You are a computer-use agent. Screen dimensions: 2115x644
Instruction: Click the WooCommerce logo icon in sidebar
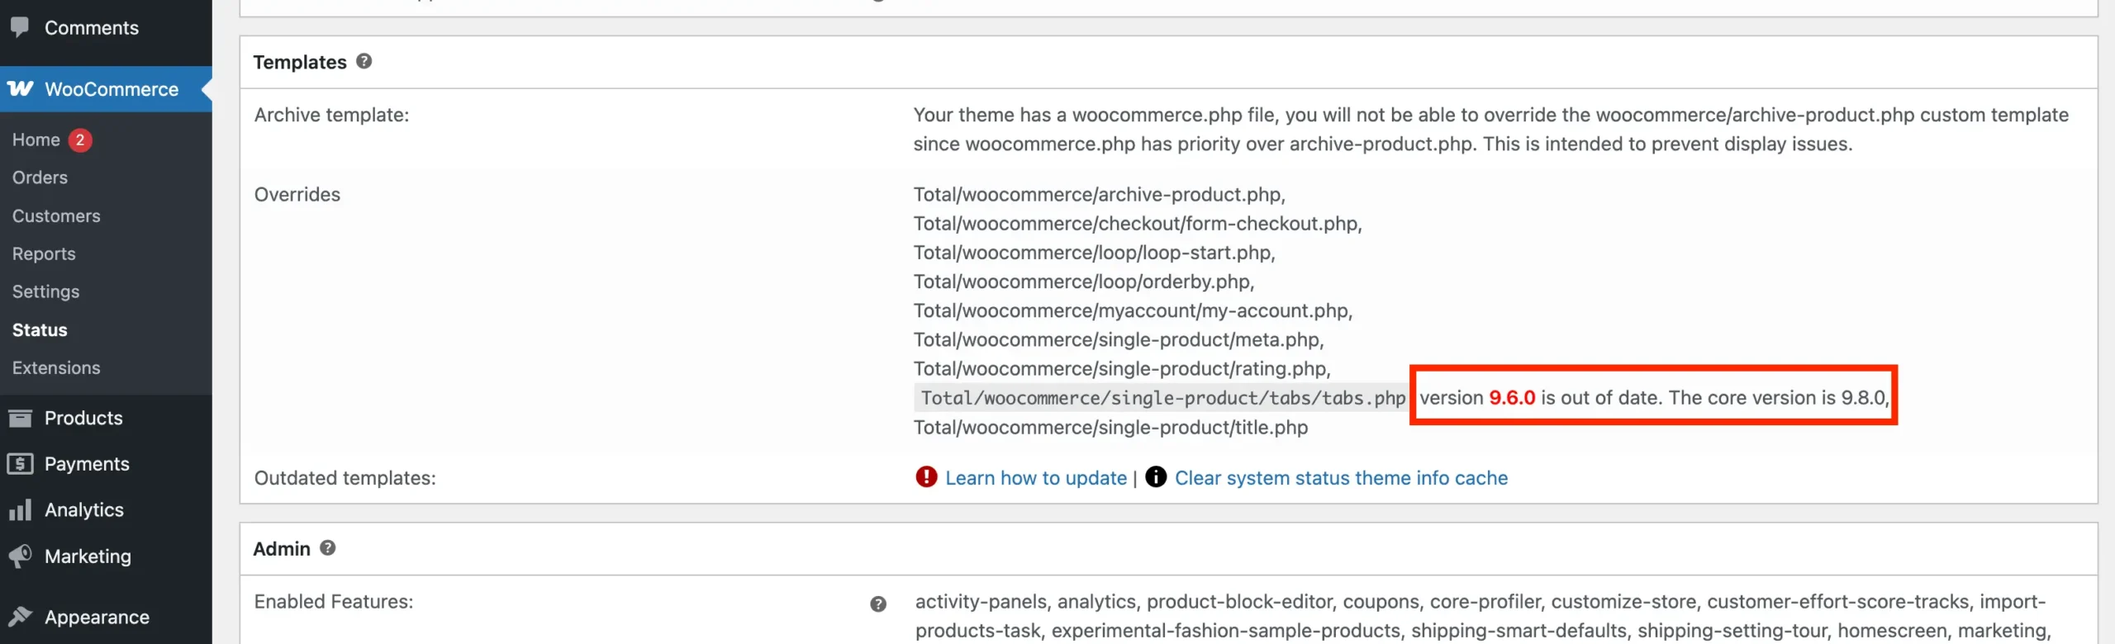21,88
